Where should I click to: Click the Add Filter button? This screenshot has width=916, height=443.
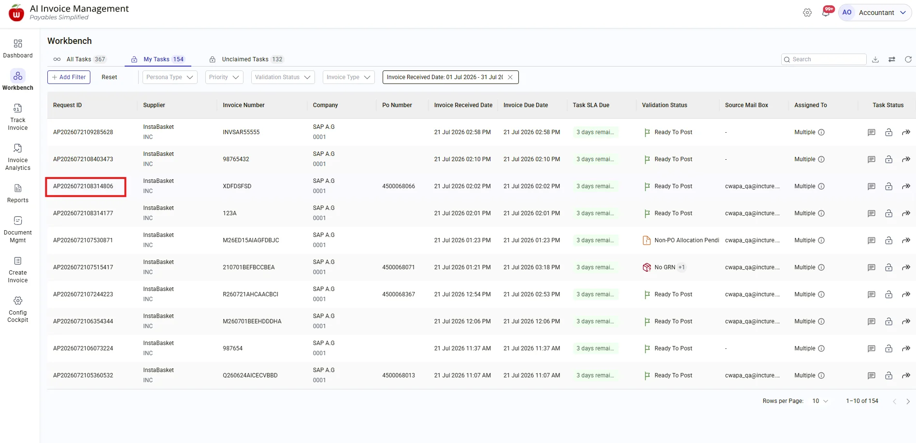[x=69, y=77]
